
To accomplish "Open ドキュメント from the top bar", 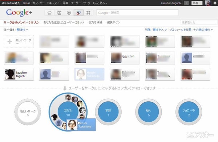I will pyautogui.click(x=53, y=3).
